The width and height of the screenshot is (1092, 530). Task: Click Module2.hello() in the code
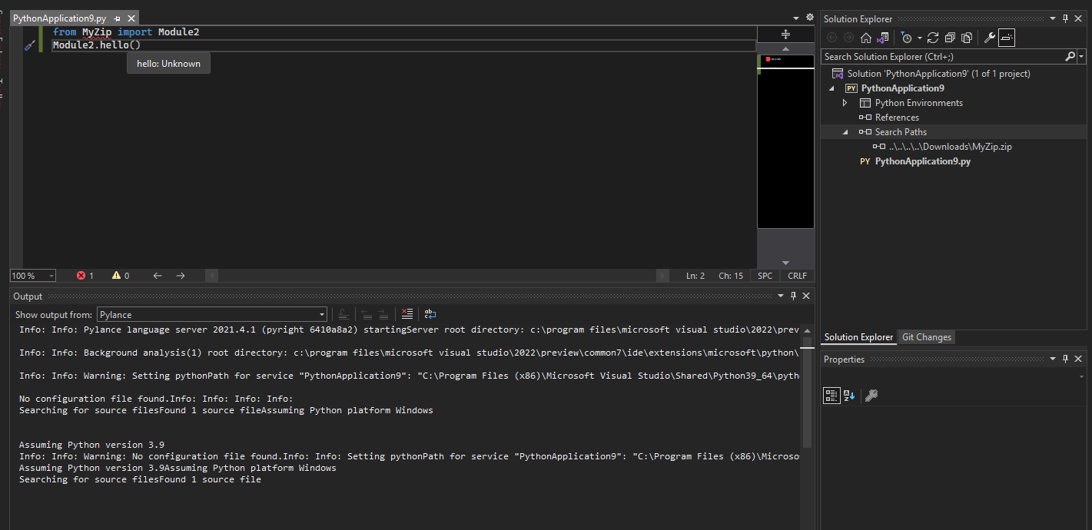97,45
